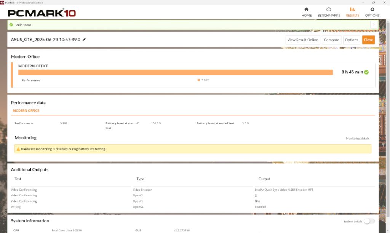This screenshot has height=233, width=390.
Task: Click the Options button beside Compare
Action: click(x=351, y=40)
